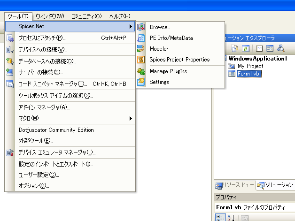This screenshot has width=295, height=221.
Task: Click the Settings submenu icon
Action: pyautogui.click(x=141, y=82)
